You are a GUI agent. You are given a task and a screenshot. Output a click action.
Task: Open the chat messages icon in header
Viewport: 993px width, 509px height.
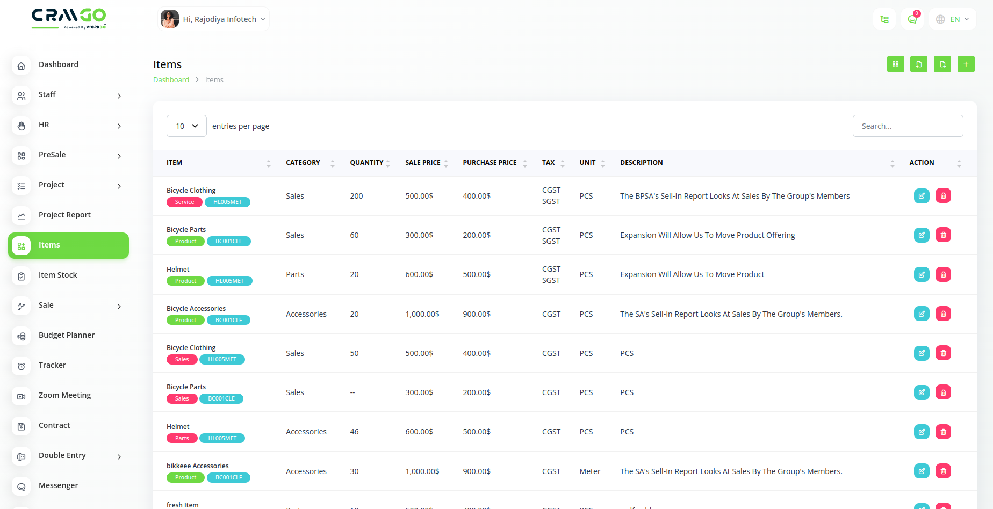[912, 19]
